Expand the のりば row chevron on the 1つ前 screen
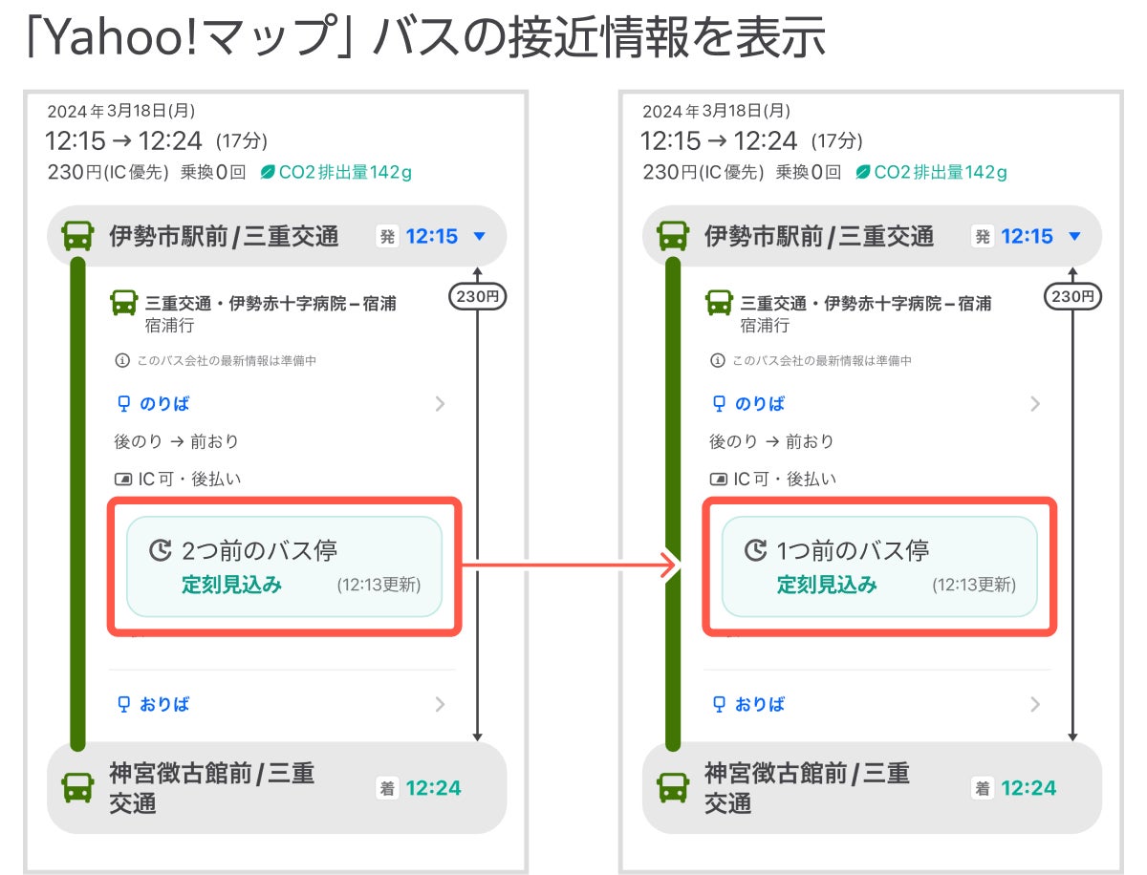 pos(1035,404)
